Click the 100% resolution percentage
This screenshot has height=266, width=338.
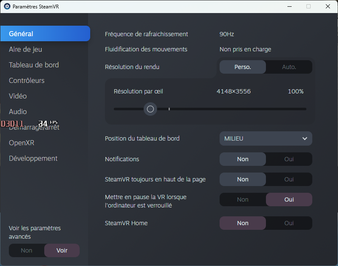(296, 91)
